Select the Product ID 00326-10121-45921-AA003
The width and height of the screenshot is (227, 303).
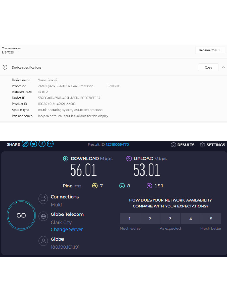click(x=57, y=104)
